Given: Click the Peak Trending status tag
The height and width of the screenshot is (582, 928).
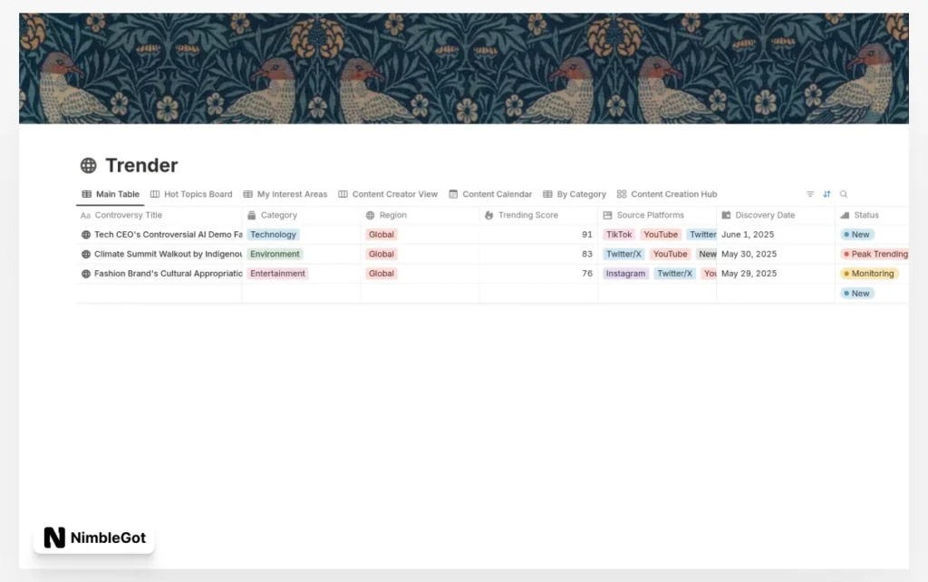Looking at the screenshot, I should (875, 254).
